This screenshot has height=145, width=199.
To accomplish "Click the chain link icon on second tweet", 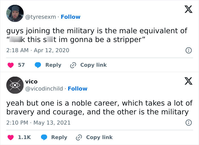I will coord(79,137).
